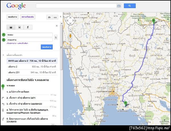Click the turn-right arrow icon for step 2
Viewport: 171px width, 131px height.
pos(3,98)
